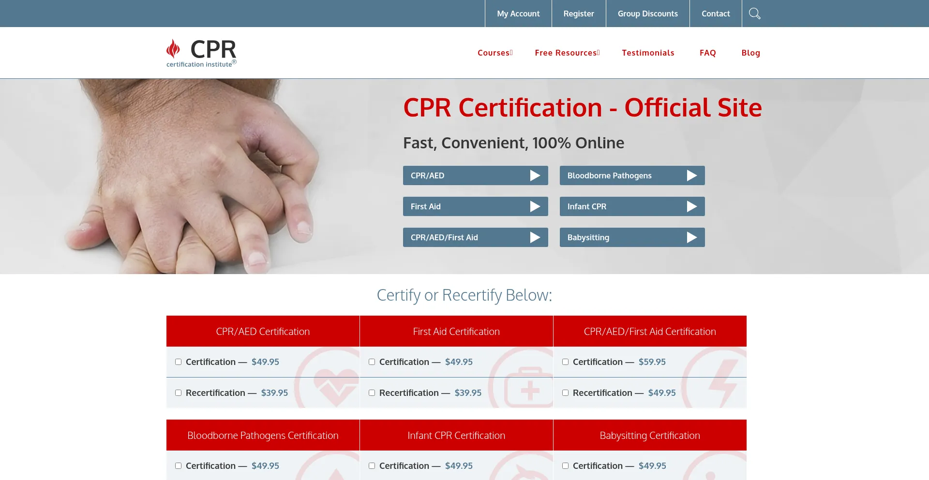Click the play arrow on Infant CPR button
929x480 pixels.
pos(691,206)
